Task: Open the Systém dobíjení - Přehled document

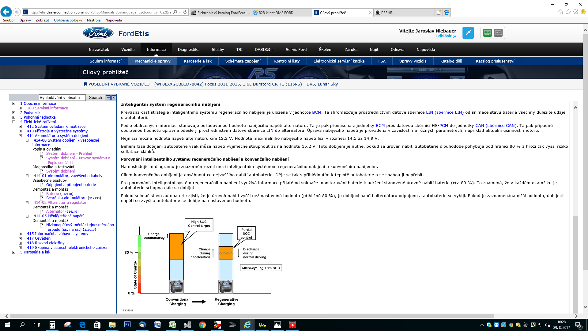Action: point(69,153)
